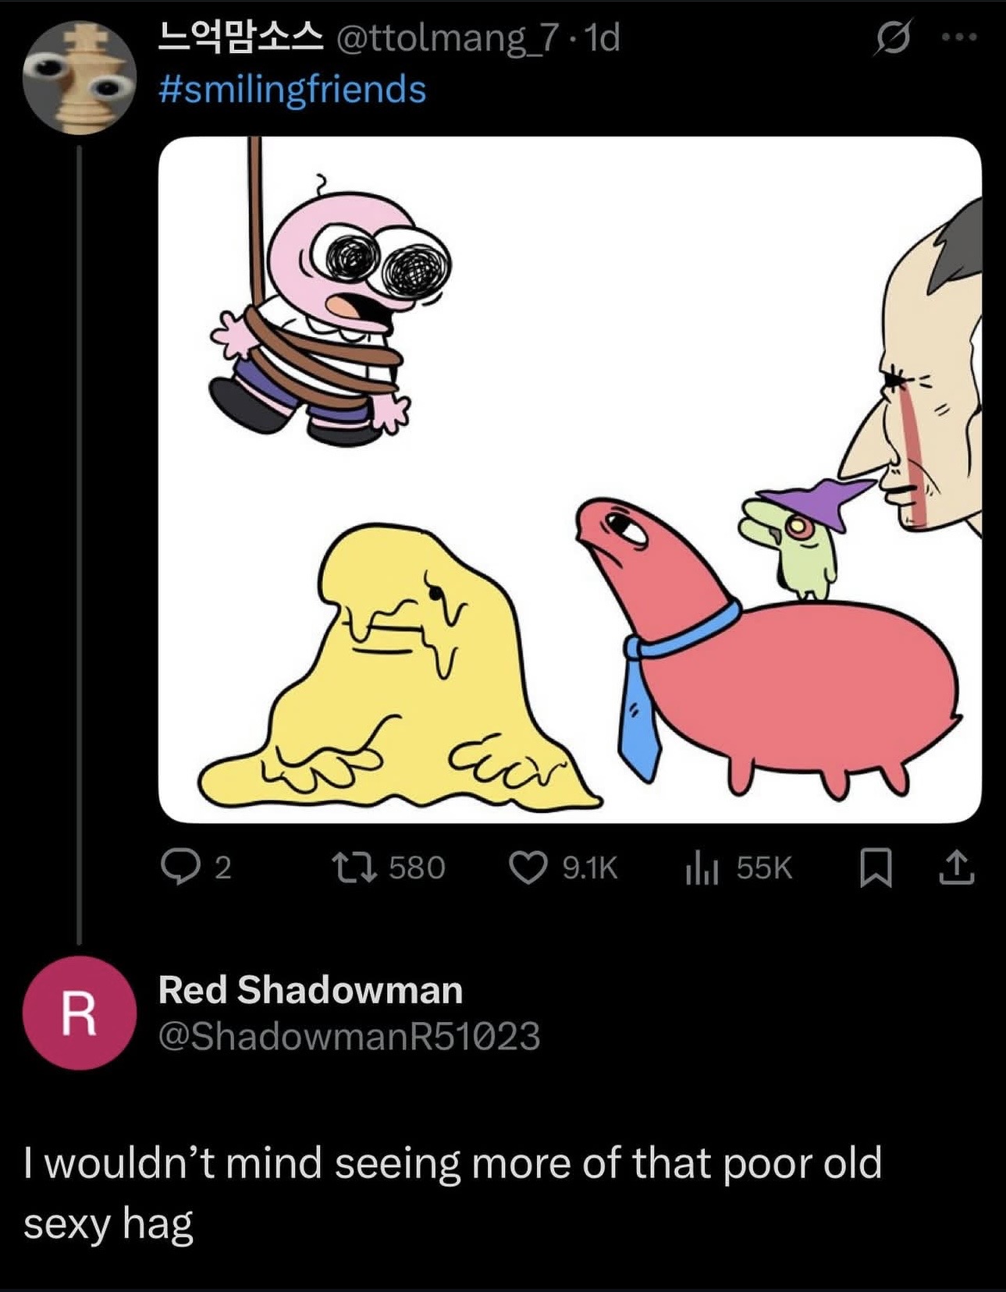1006x1292 pixels.
Task: Select the reply text about the old hag
Action: point(453,1194)
